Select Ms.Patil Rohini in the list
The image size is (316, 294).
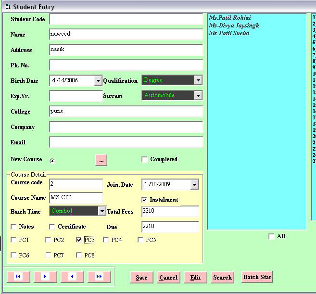click(230, 18)
